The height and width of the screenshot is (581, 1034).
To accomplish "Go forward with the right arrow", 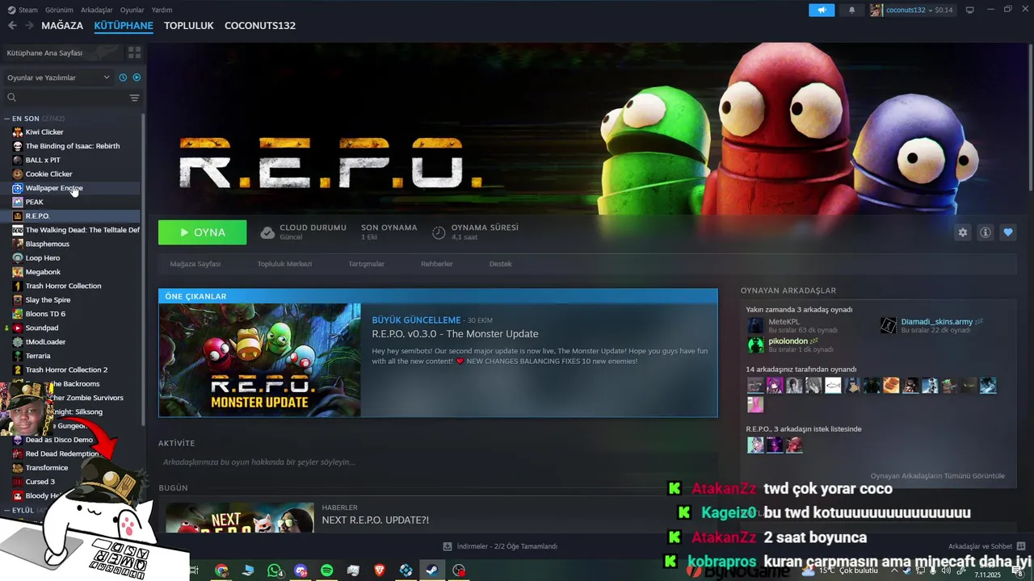I will coord(29,26).
